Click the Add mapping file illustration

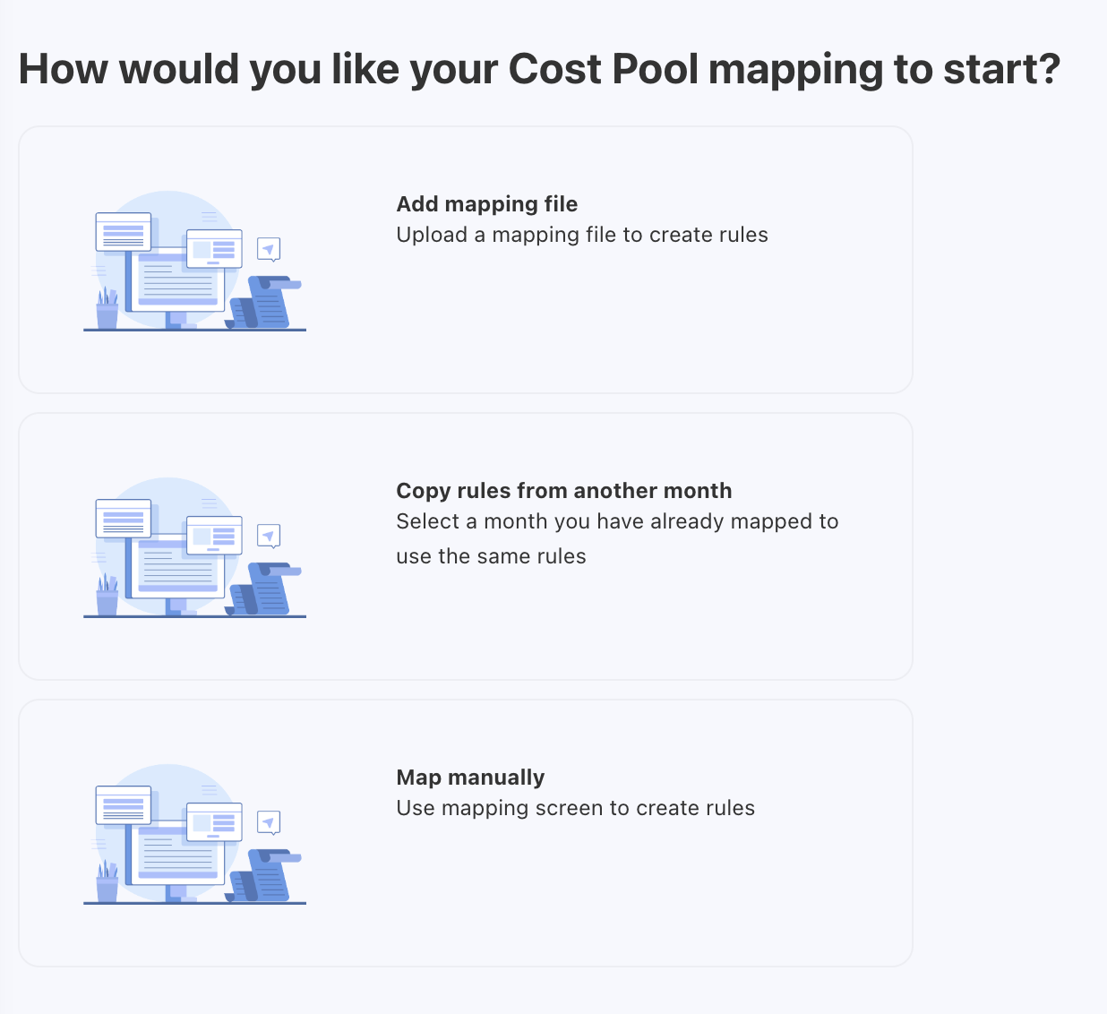tap(194, 261)
